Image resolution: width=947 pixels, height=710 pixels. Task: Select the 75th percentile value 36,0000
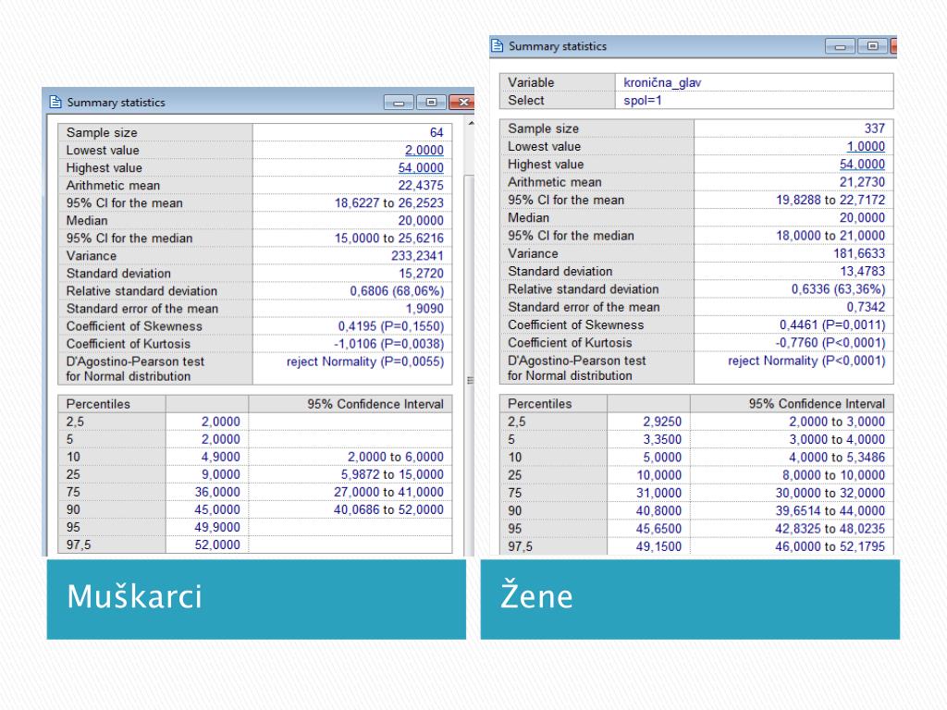216,492
